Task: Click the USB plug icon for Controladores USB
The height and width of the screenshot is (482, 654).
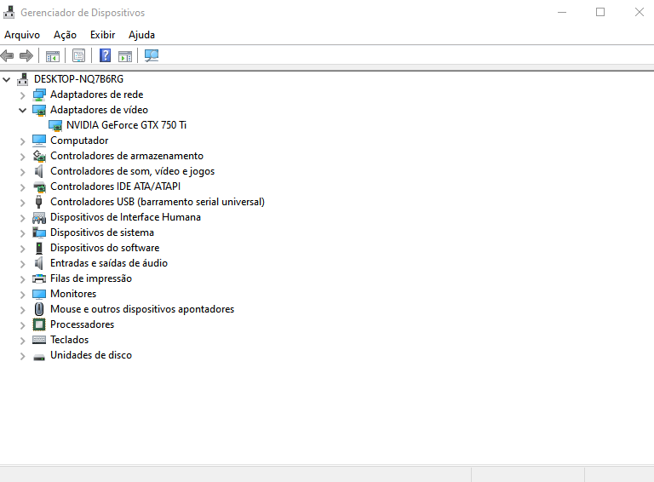Action: pyautogui.click(x=39, y=202)
